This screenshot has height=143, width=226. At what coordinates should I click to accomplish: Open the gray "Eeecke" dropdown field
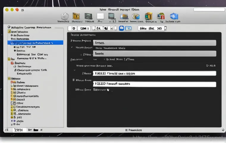pyautogui.click(x=154, y=54)
